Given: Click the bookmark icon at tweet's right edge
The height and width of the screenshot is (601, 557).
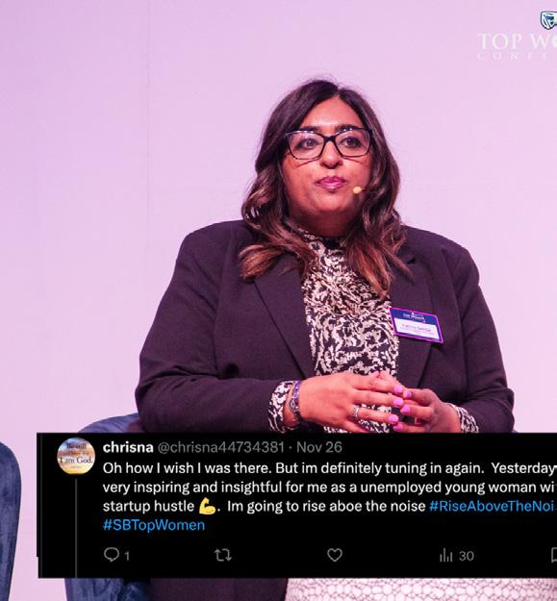Looking at the screenshot, I should tap(554, 555).
